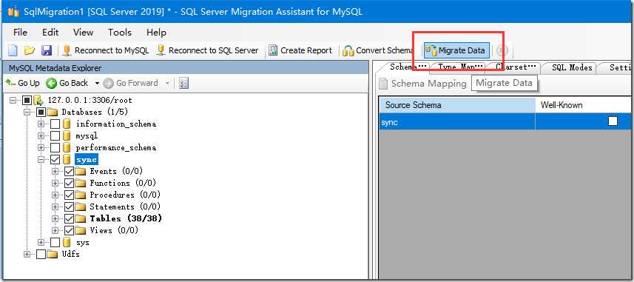634x282 pixels.
Task: Expand the sys database node
Action: pos(41,242)
